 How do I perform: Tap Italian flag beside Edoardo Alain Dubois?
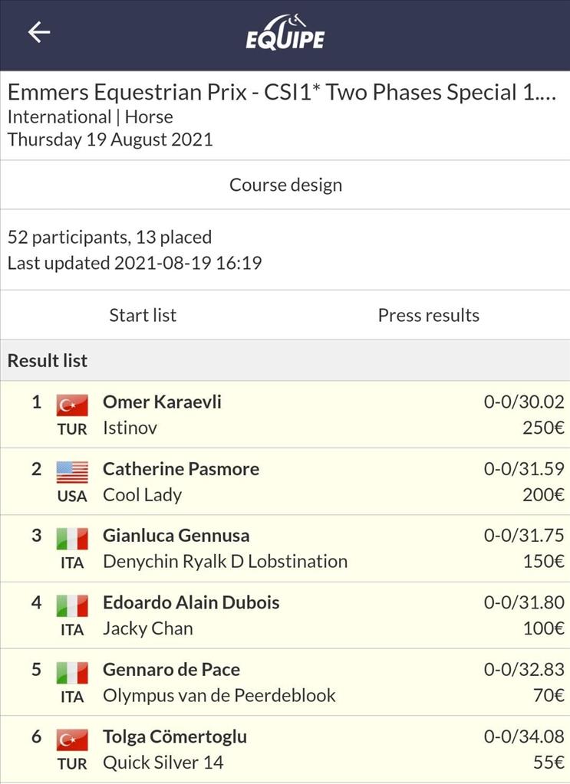(72, 606)
